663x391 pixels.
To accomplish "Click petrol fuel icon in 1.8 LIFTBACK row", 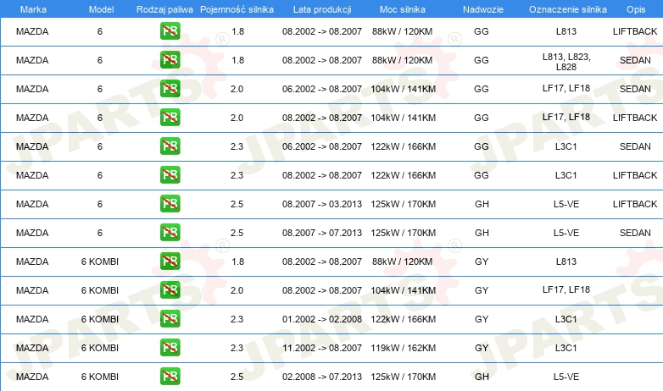I will pyautogui.click(x=170, y=31).
